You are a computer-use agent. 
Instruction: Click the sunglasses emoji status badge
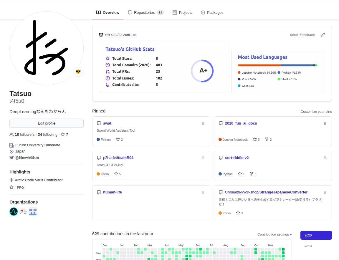[78, 72]
